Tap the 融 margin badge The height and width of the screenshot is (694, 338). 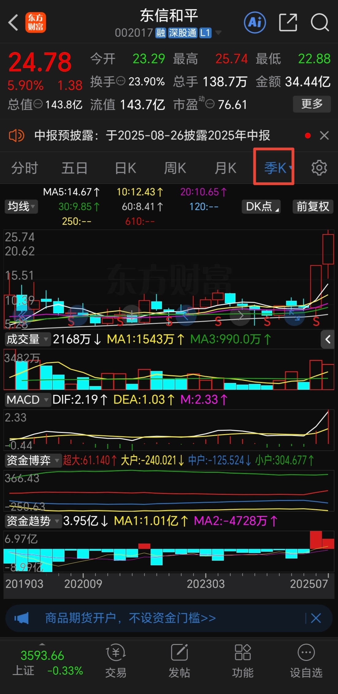[x=161, y=32]
